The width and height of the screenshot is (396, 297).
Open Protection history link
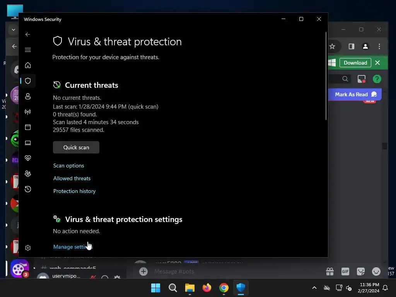coord(75,191)
